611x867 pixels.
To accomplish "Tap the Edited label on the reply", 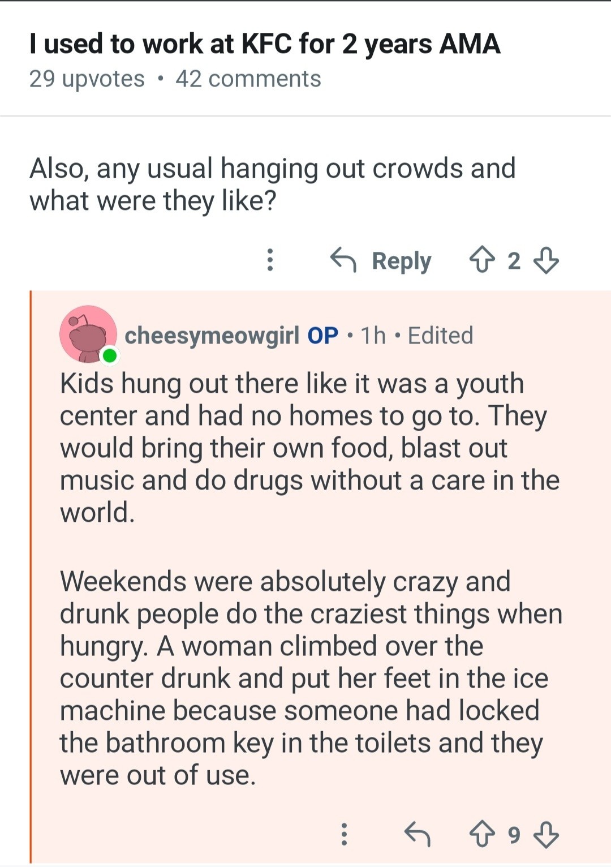I will click(x=440, y=336).
